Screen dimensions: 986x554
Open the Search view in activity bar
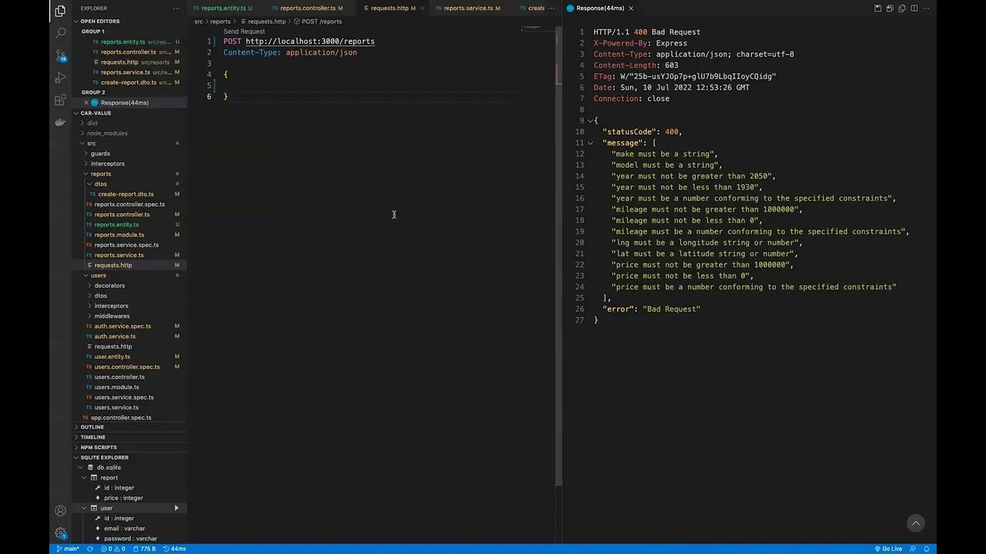pyautogui.click(x=60, y=33)
